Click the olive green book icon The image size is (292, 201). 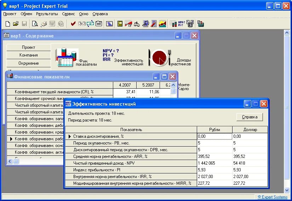(x=120, y=24)
